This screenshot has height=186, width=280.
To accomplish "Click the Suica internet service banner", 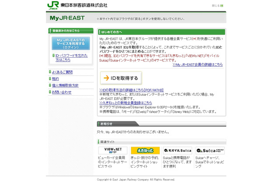I will pyautogui.click(x=210, y=151).
